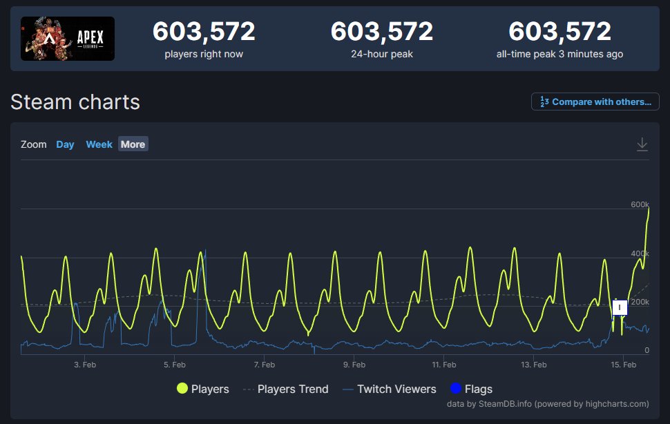Toggle Twitch Viewers series in legend
Viewport: 670px width, 424px height.
(x=390, y=389)
